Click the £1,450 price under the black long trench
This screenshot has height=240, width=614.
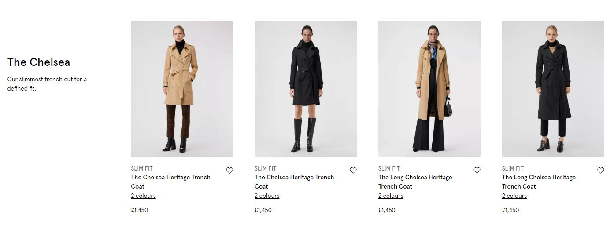510,210
